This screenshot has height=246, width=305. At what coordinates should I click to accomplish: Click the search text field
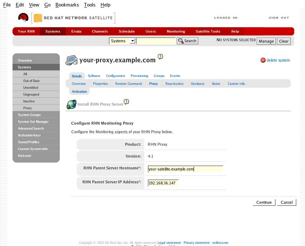(156, 41)
